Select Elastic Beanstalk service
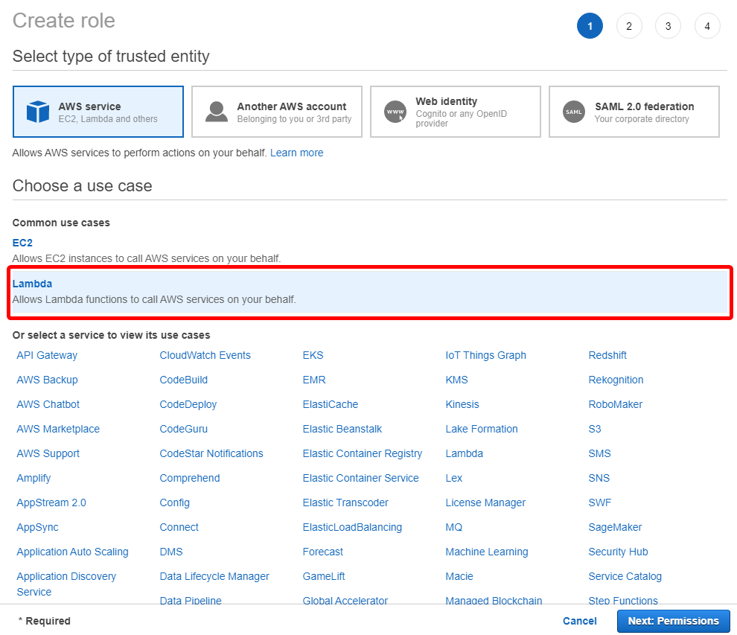 pyautogui.click(x=342, y=429)
